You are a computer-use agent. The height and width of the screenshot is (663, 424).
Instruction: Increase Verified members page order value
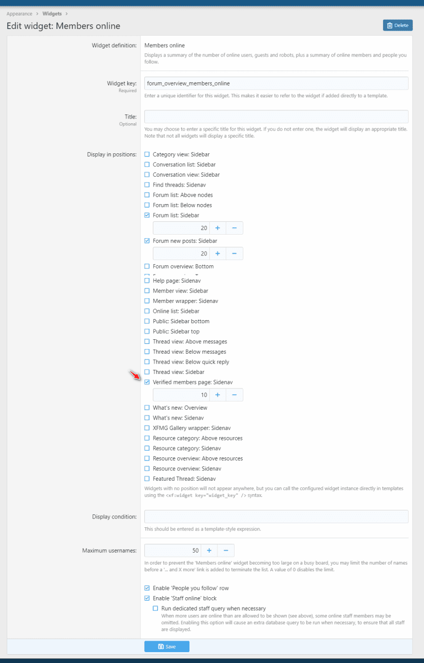pyautogui.click(x=217, y=395)
